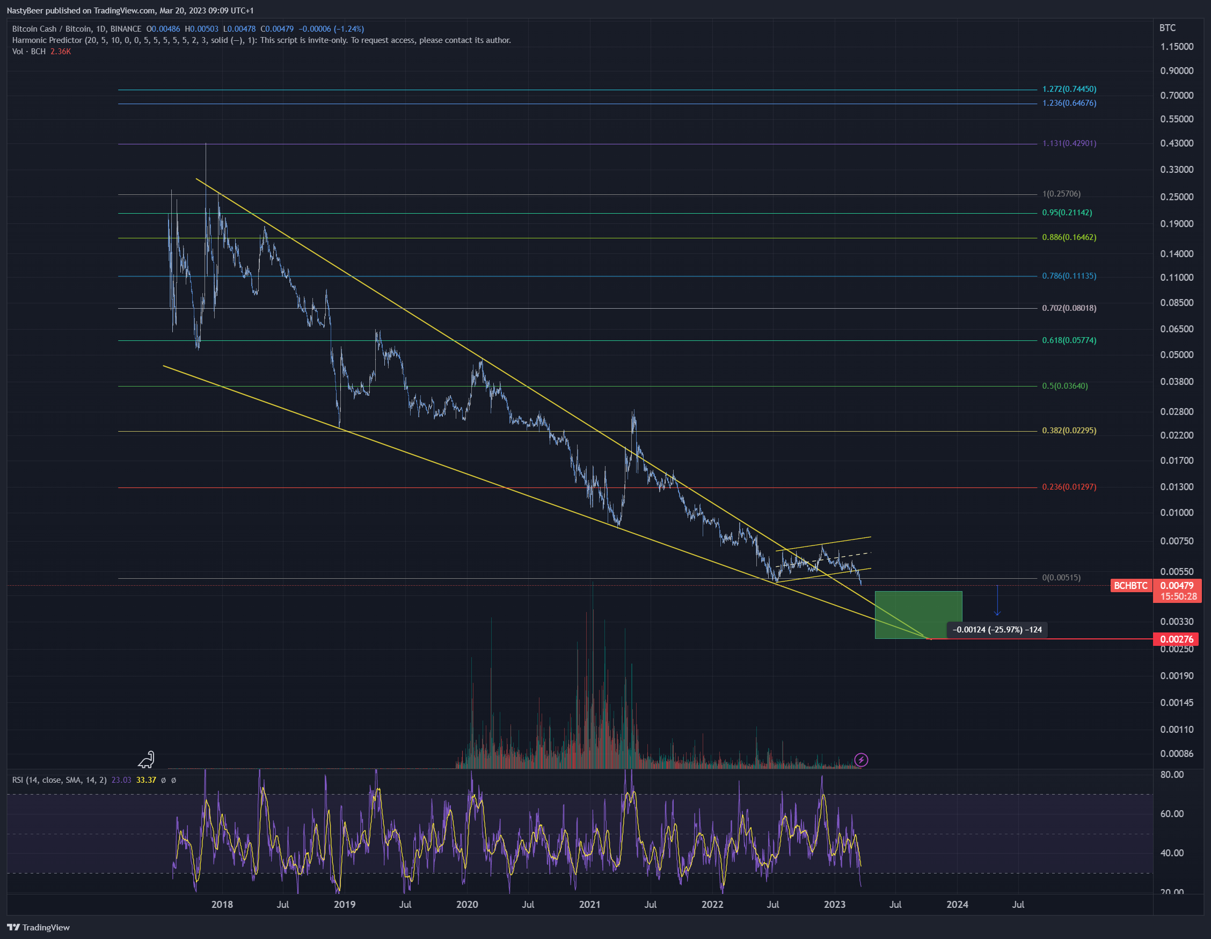The image size is (1211, 939).
Task: Click the TradingView logo at bottom left
Action: pyautogui.click(x=38, y=927)
